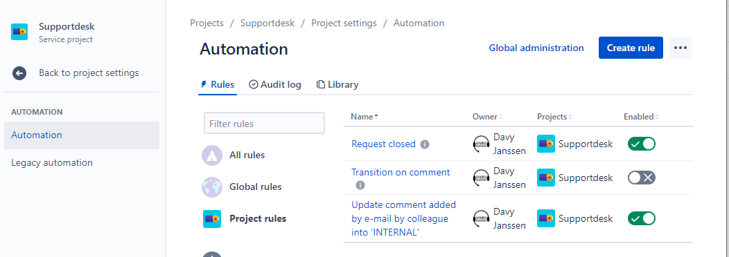
Task: Open the Transition on comment rule
Action: [x=401, y=172]
